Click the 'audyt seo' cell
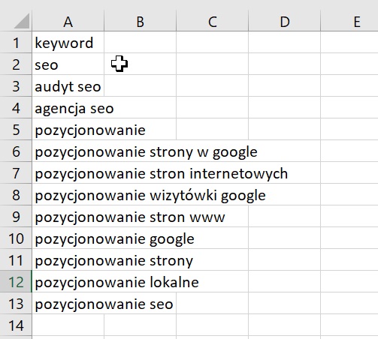This screenshot has height=339, width=378. pyautogui.click(x=68, y=85)
